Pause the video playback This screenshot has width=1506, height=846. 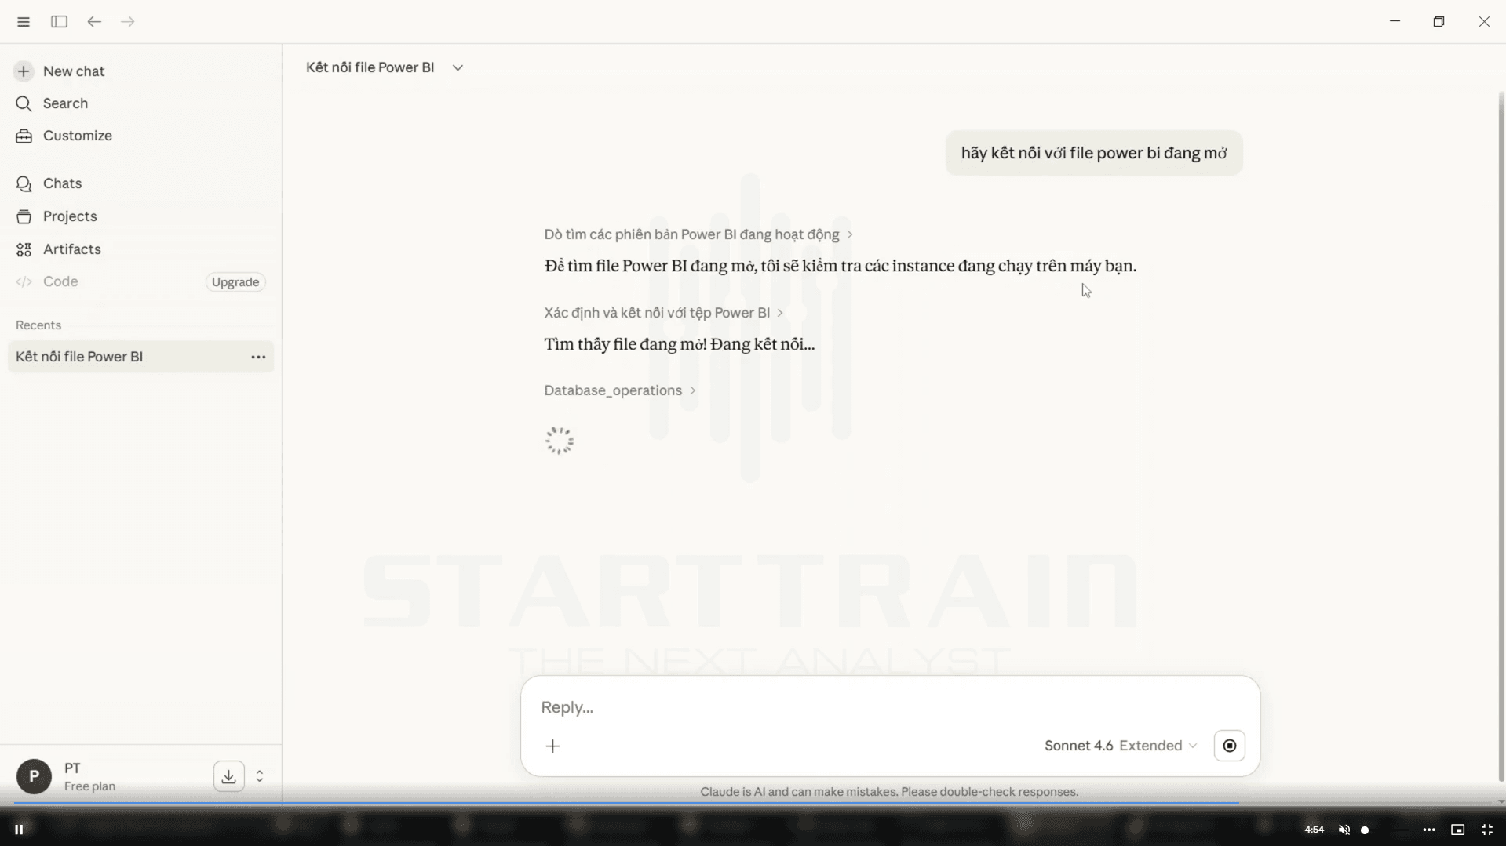point(19,830)
